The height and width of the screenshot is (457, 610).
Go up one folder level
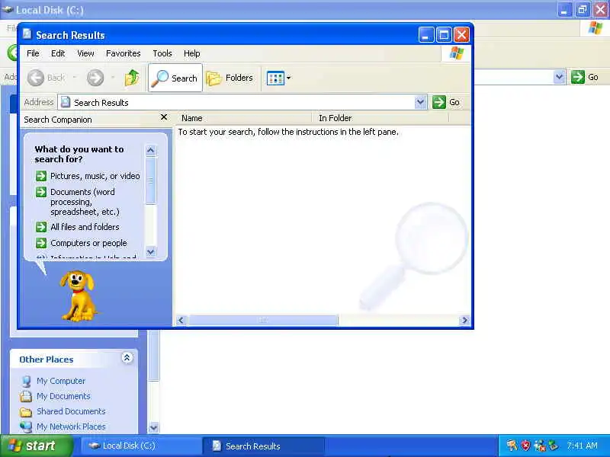click(x=132, y=78)
